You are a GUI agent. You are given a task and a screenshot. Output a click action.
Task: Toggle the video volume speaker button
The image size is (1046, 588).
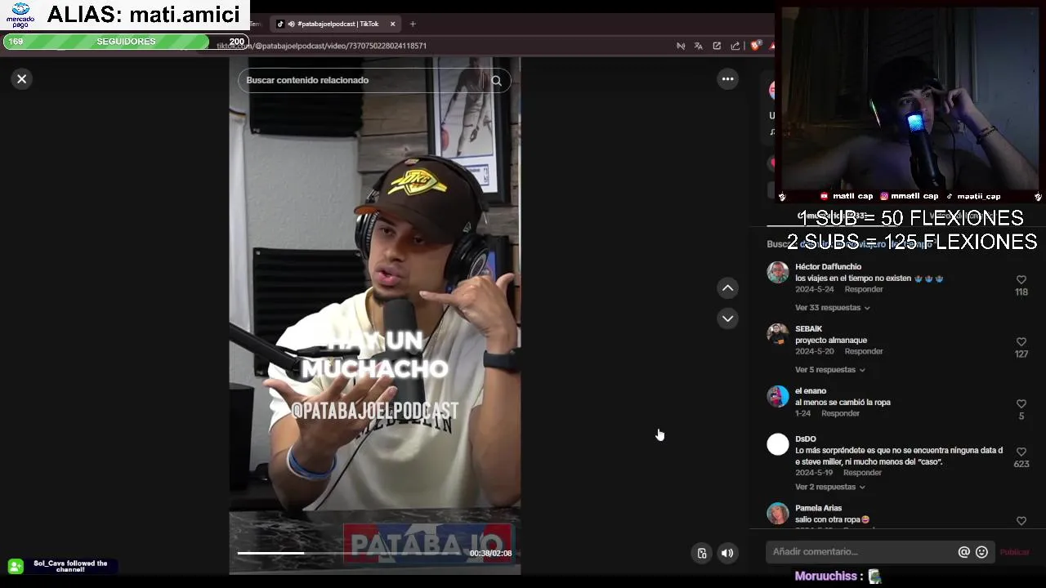tap(727, 553)
